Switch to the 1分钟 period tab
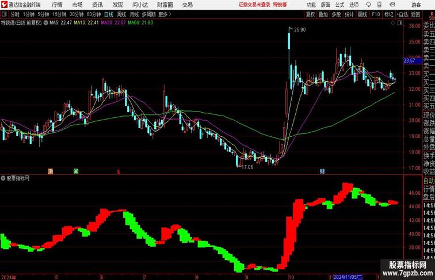 pyautogui.click(x=29, y=14)
